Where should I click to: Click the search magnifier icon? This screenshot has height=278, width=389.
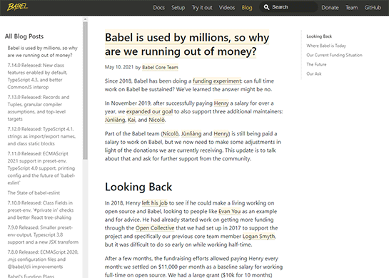point(266,7)
